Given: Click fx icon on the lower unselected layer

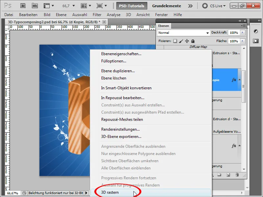Looking at the screenshot, I should tap(234, 146).
